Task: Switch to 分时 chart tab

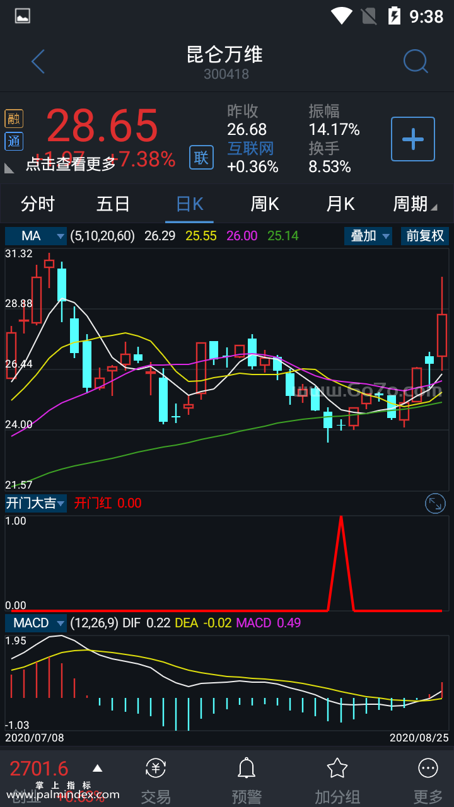Action: pos(38,204)
